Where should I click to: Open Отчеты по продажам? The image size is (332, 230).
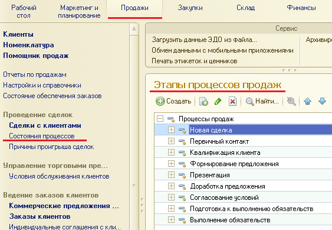[35, 74]
